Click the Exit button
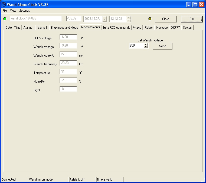Screen dimensions: 206x183 pyautogui.click(x=192, y=19)
